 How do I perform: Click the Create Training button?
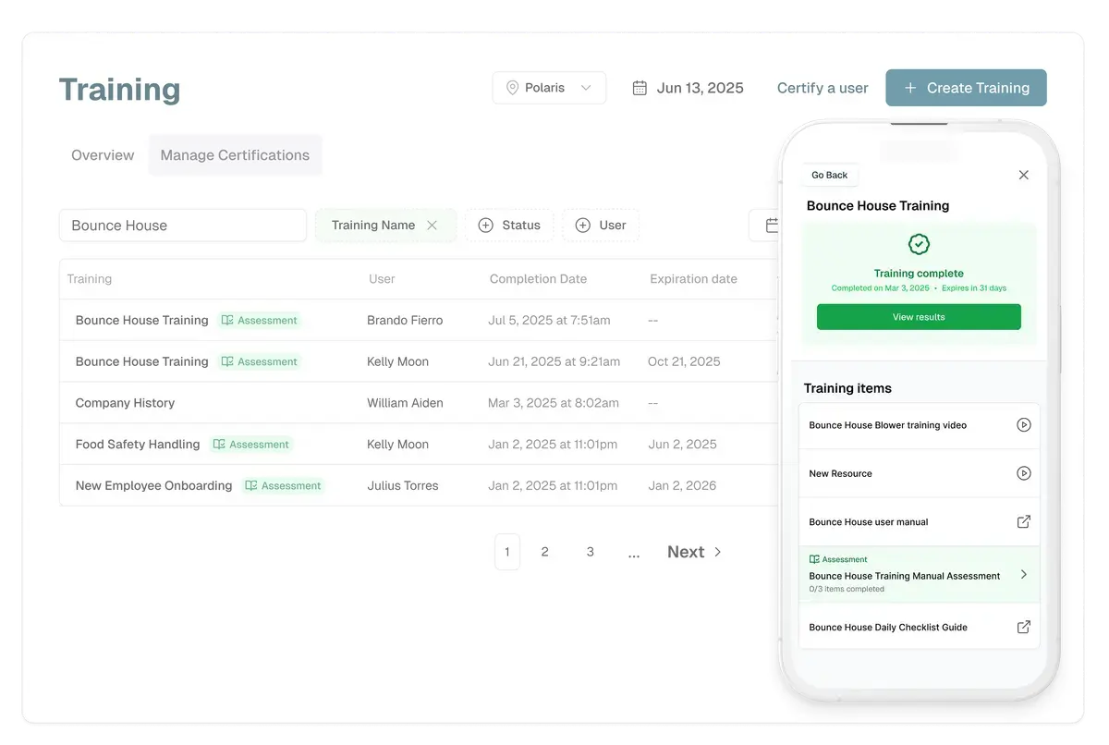point(966,88)
